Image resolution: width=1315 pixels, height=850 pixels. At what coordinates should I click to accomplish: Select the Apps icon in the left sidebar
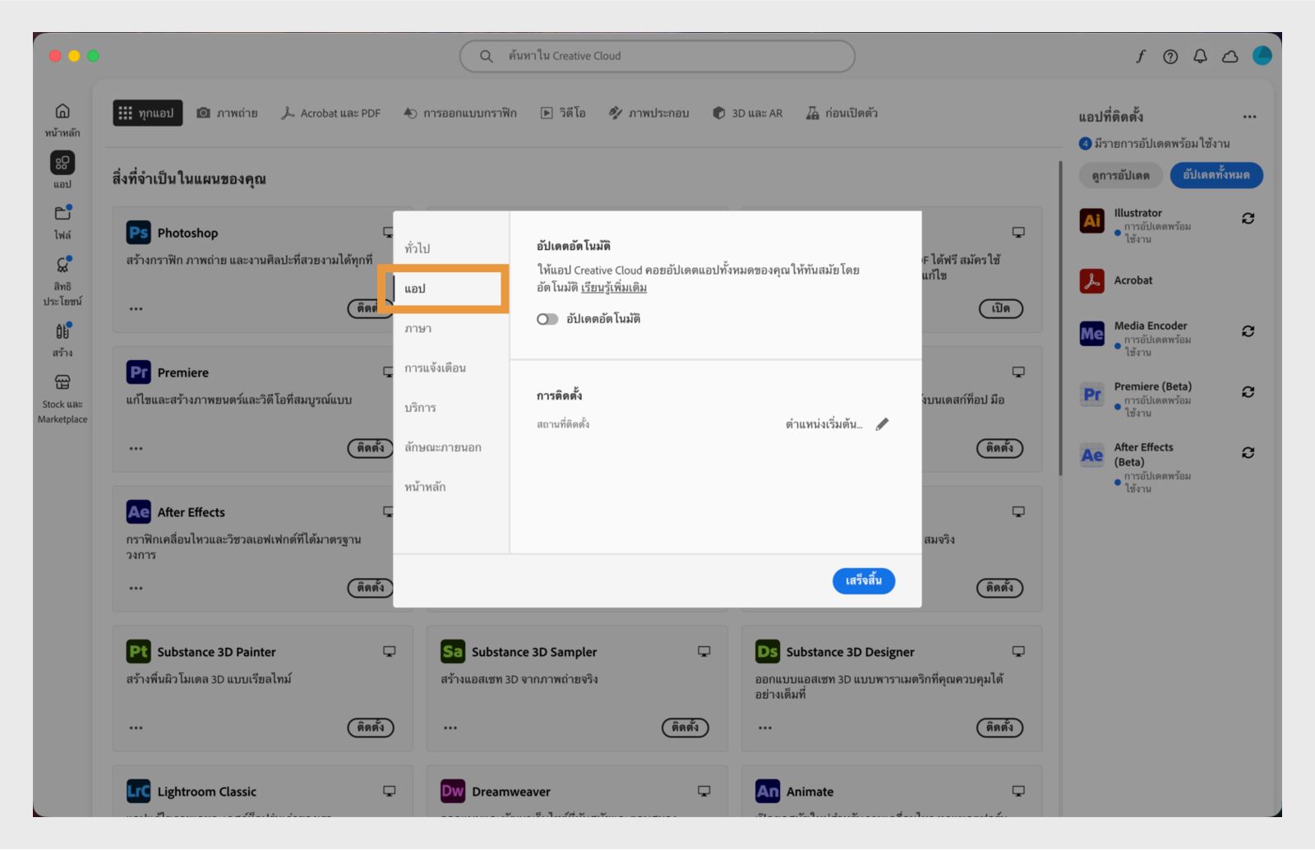62,163
